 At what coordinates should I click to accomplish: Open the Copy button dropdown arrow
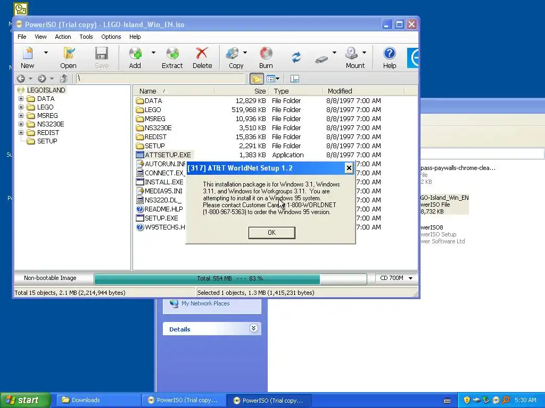245,53
